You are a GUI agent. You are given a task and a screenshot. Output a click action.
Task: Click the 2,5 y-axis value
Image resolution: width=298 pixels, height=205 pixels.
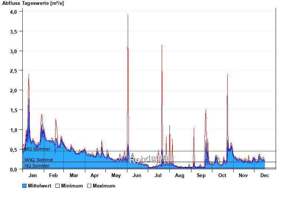coord(13,71)
